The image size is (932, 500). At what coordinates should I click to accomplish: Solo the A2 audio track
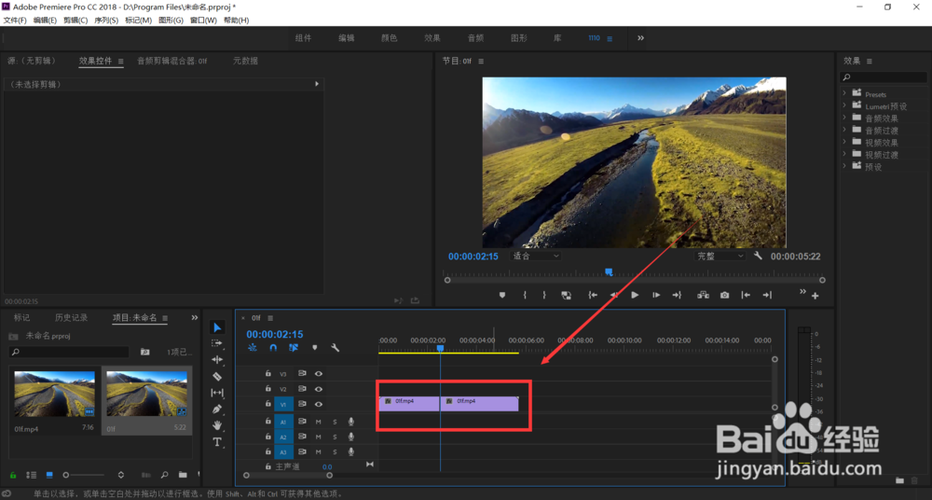[x=335, y=437]
